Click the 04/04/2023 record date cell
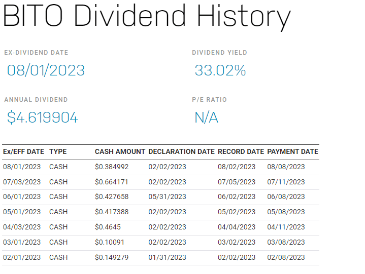 (x=237, y=227)
